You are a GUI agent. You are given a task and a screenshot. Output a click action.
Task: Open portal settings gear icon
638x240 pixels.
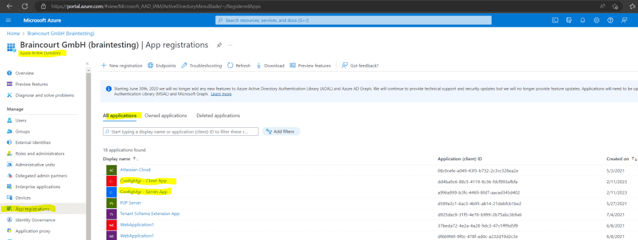coord(596,21)
